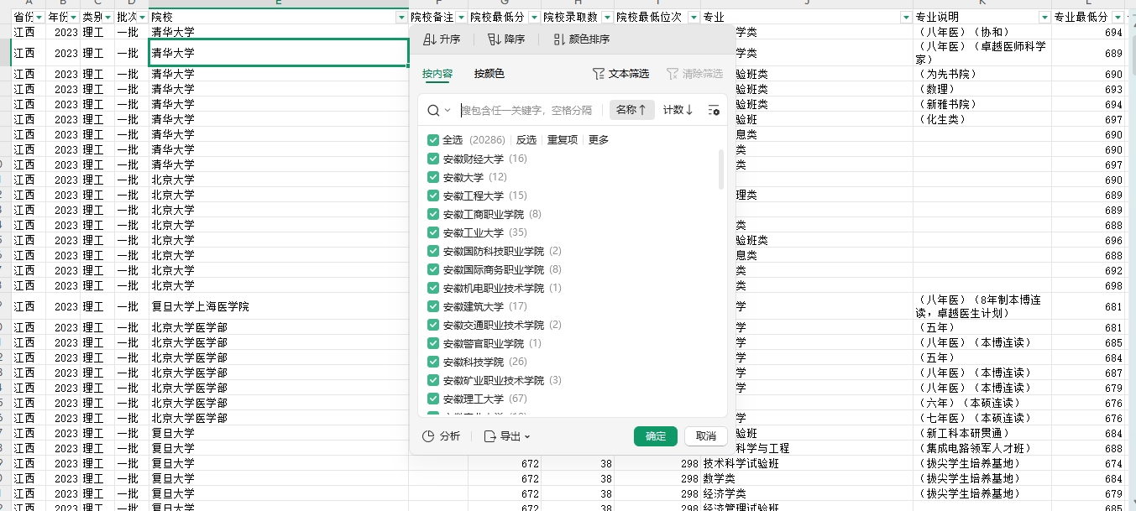Viewport: 1136px width, 511px height.
Task: Select the cell （为先书院）
Action: [982, 74]
